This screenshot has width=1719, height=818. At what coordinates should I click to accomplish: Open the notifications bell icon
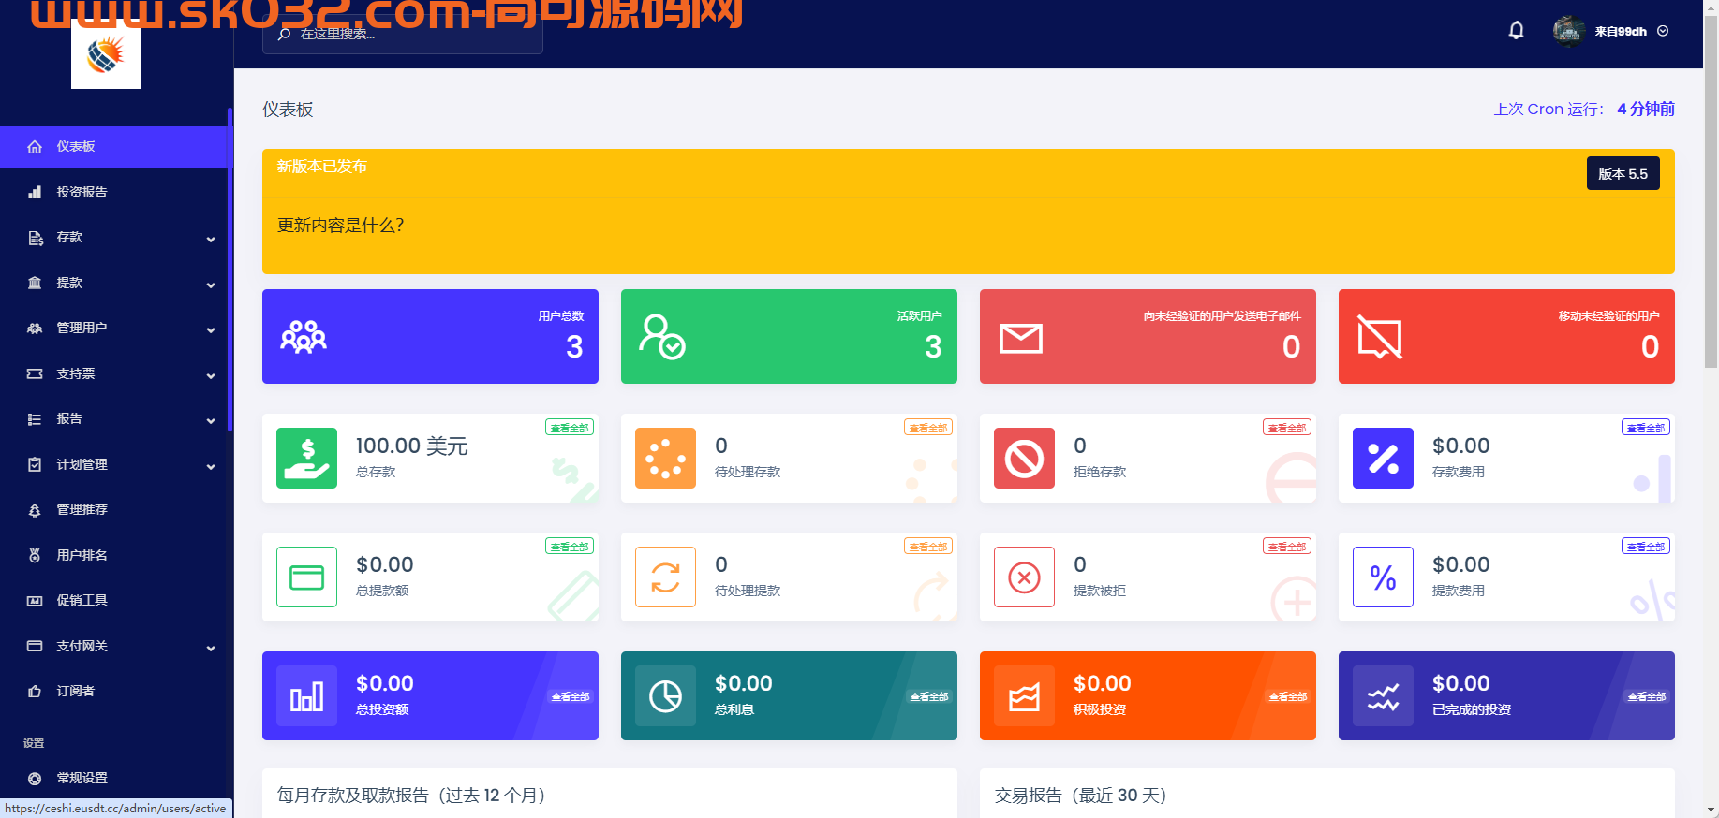pos(1516,31)
